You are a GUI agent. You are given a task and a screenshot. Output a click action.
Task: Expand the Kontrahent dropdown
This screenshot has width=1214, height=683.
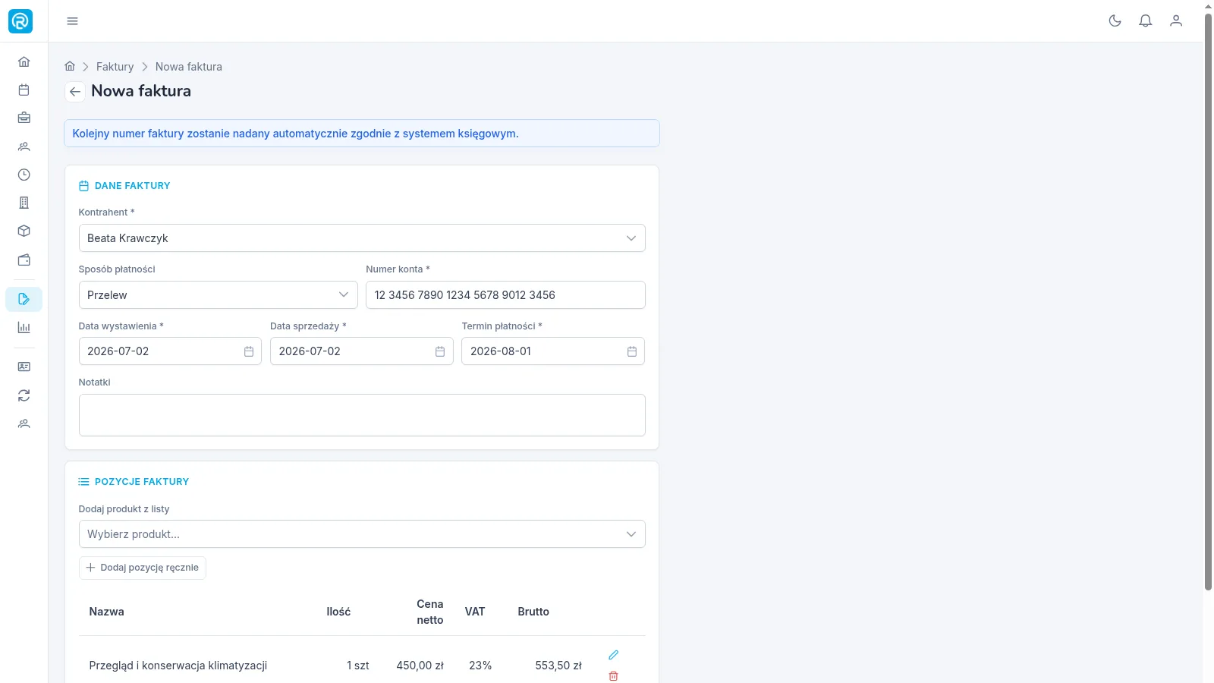pos(362,238)
